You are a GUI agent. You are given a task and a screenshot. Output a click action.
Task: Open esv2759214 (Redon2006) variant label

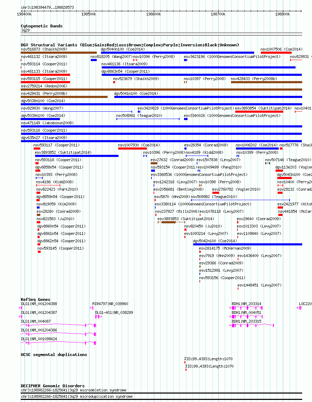pos(44,86)
